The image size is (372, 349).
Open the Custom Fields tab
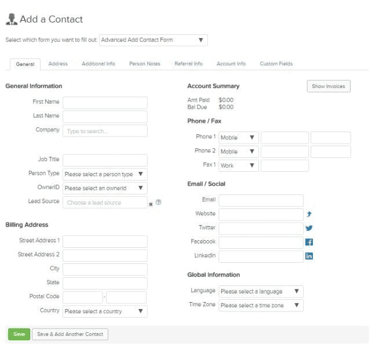(276, 64)
